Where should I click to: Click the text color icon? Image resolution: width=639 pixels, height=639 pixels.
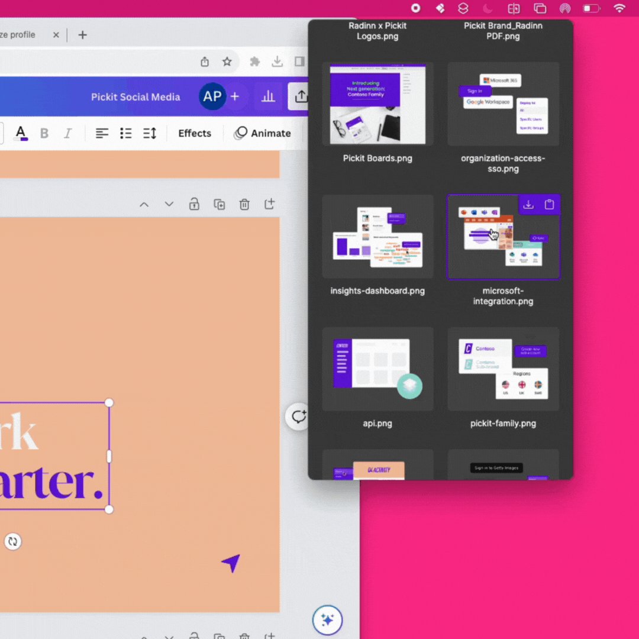(x=20, y=133)
